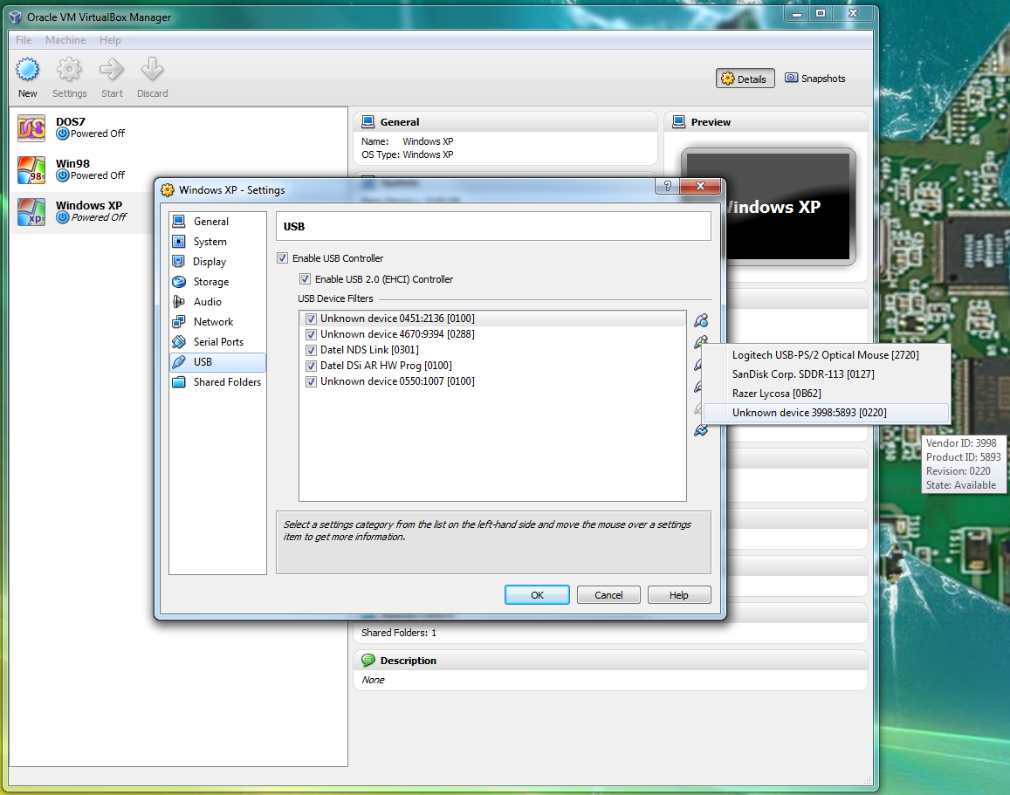The width and height of the screenshot is (1010, 795).
Task: Switch to the Snapshots view button
Action: click(x=815, y=79)
